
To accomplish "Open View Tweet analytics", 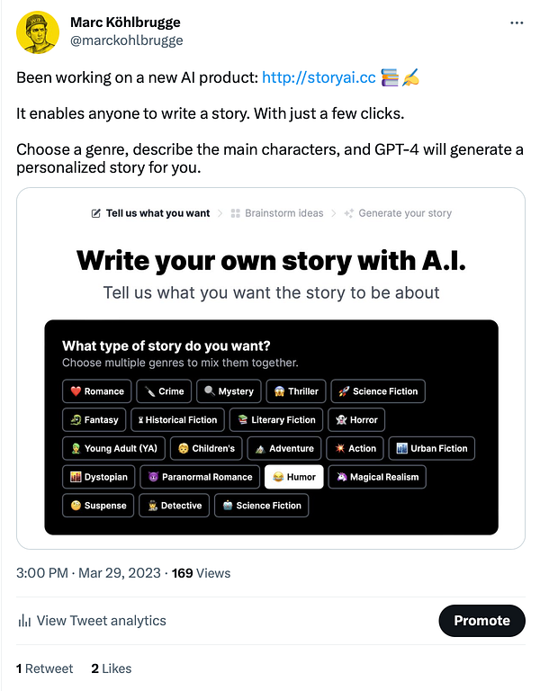I will [101, 621].
